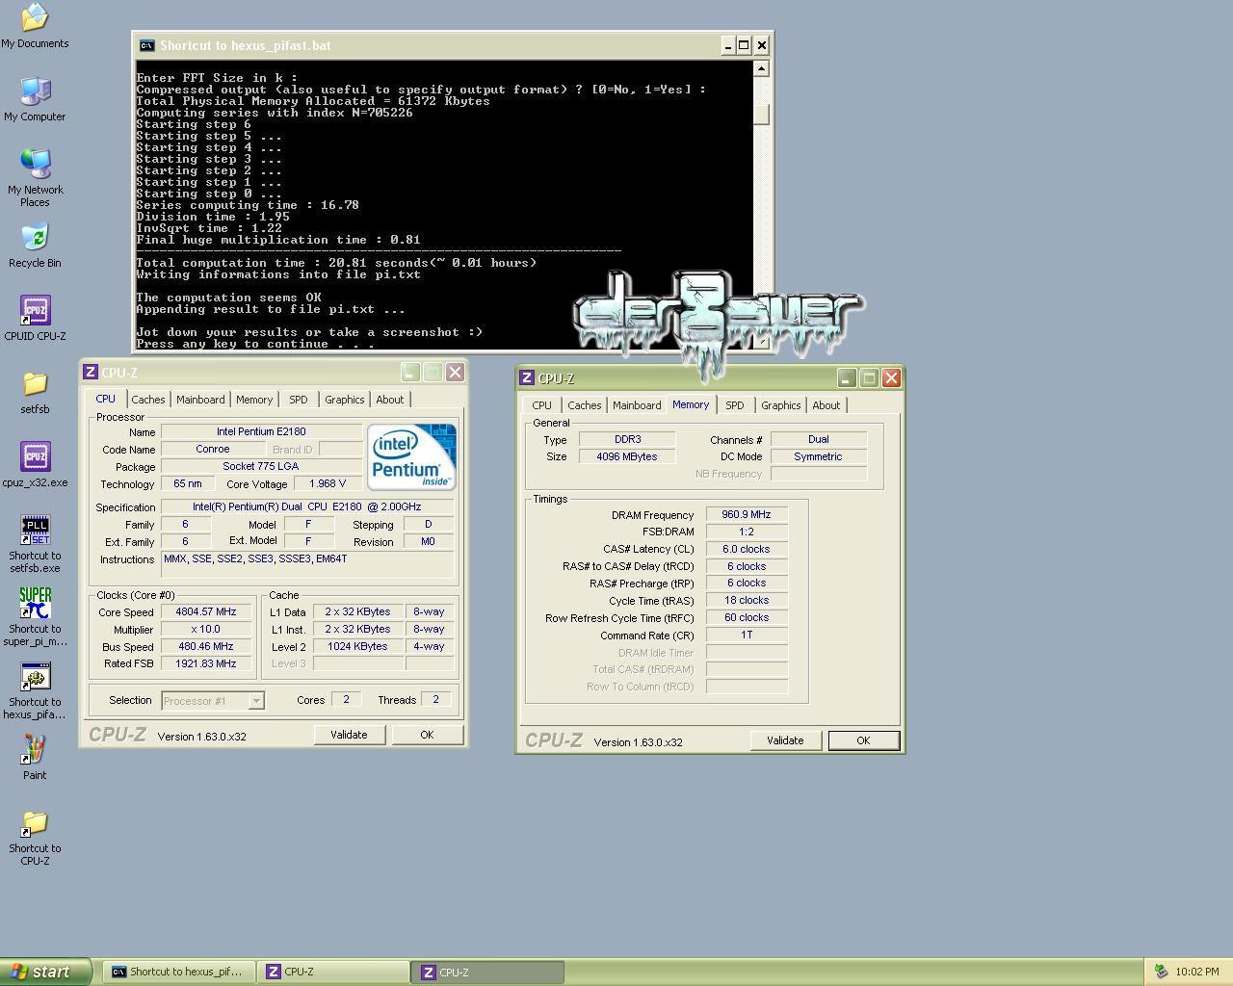Maximize the hexus_pifast console window
Viewport: 1233px width, 986px height.
pos(744,45)
